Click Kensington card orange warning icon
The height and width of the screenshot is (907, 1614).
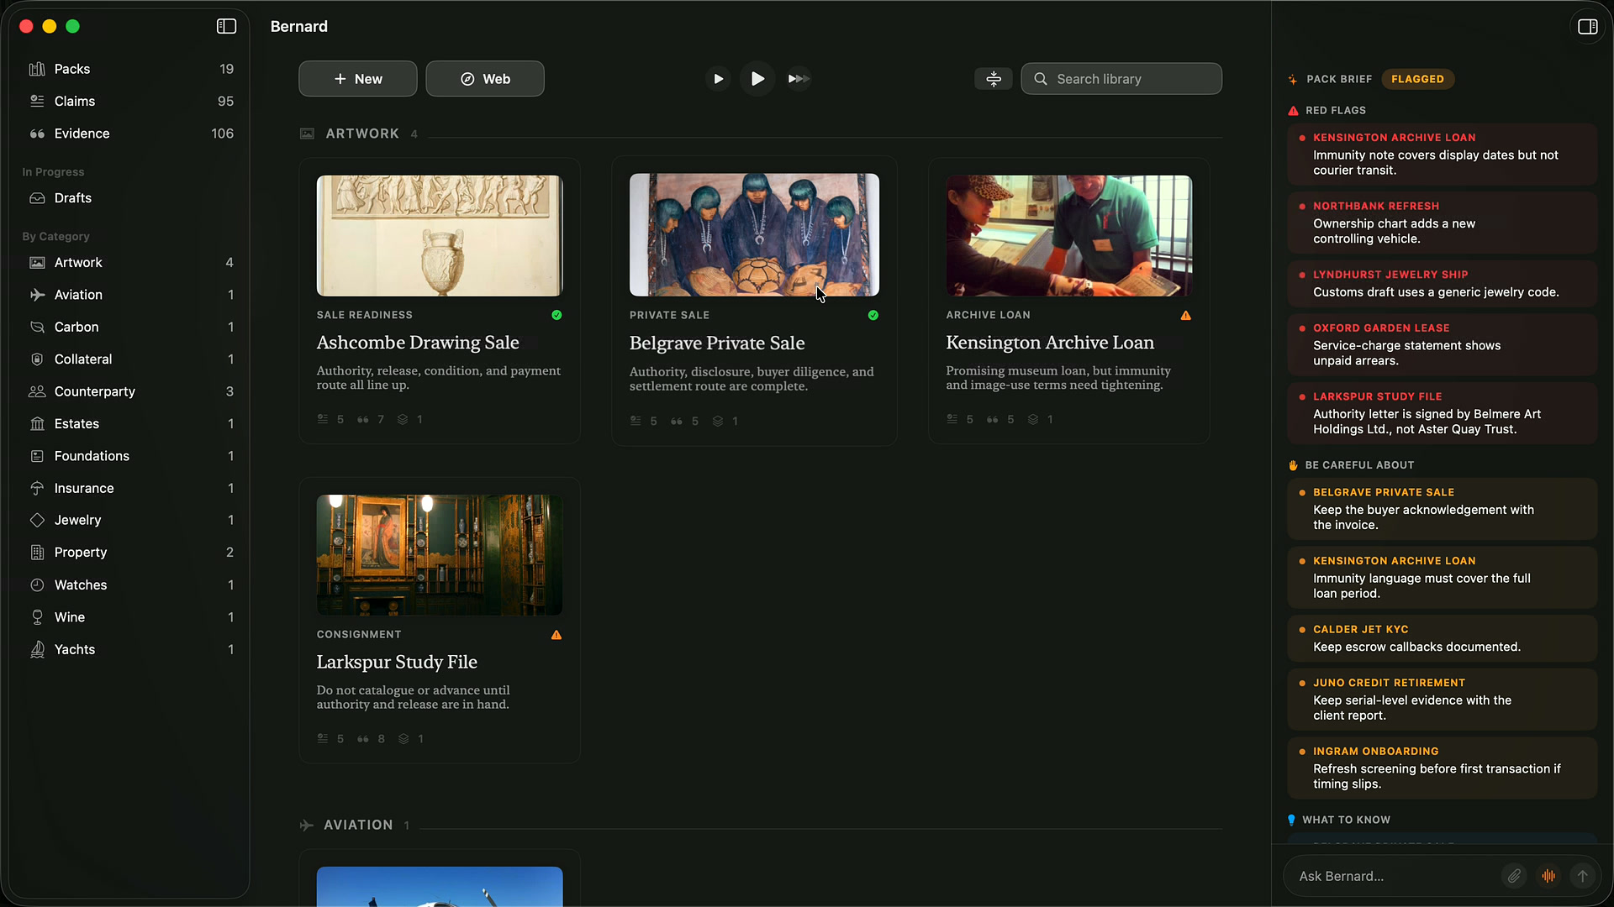(x=1185, y=316)
